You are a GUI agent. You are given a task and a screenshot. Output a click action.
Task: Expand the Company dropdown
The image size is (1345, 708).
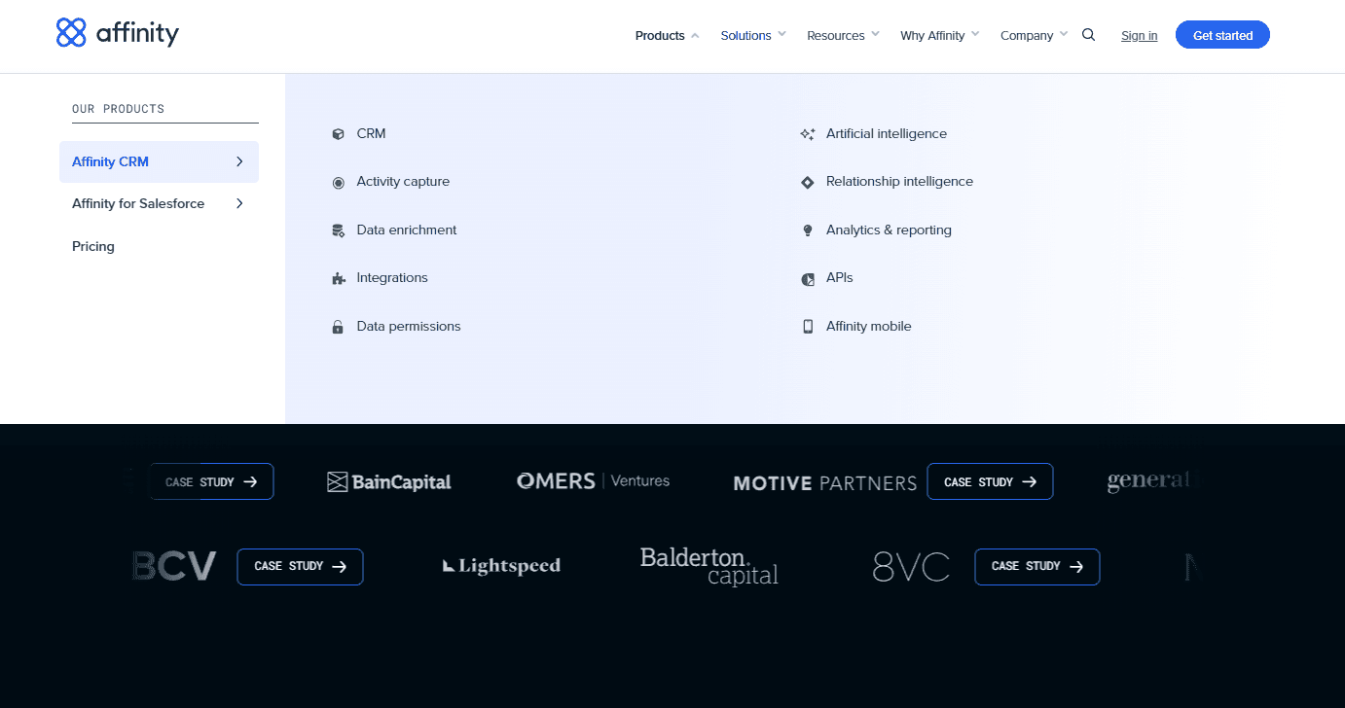1034,35
